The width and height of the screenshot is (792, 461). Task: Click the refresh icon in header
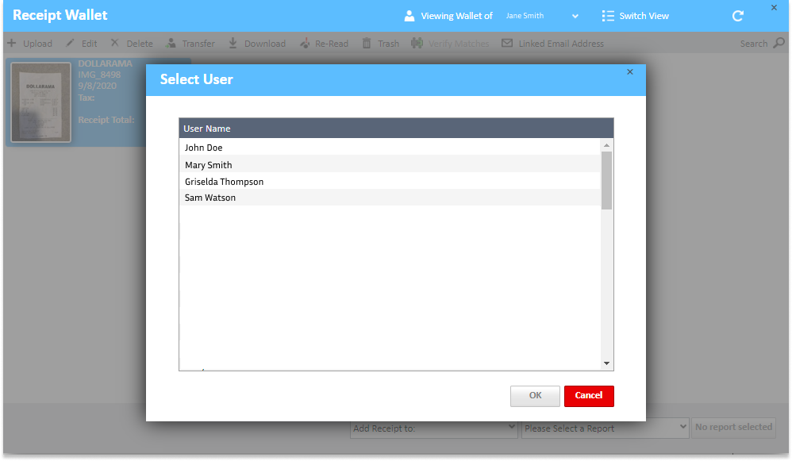coord(738,16)
